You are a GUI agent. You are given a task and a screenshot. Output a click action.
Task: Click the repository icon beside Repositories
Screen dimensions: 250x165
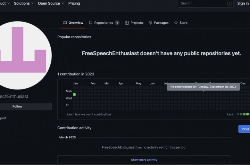coord(91,23)
